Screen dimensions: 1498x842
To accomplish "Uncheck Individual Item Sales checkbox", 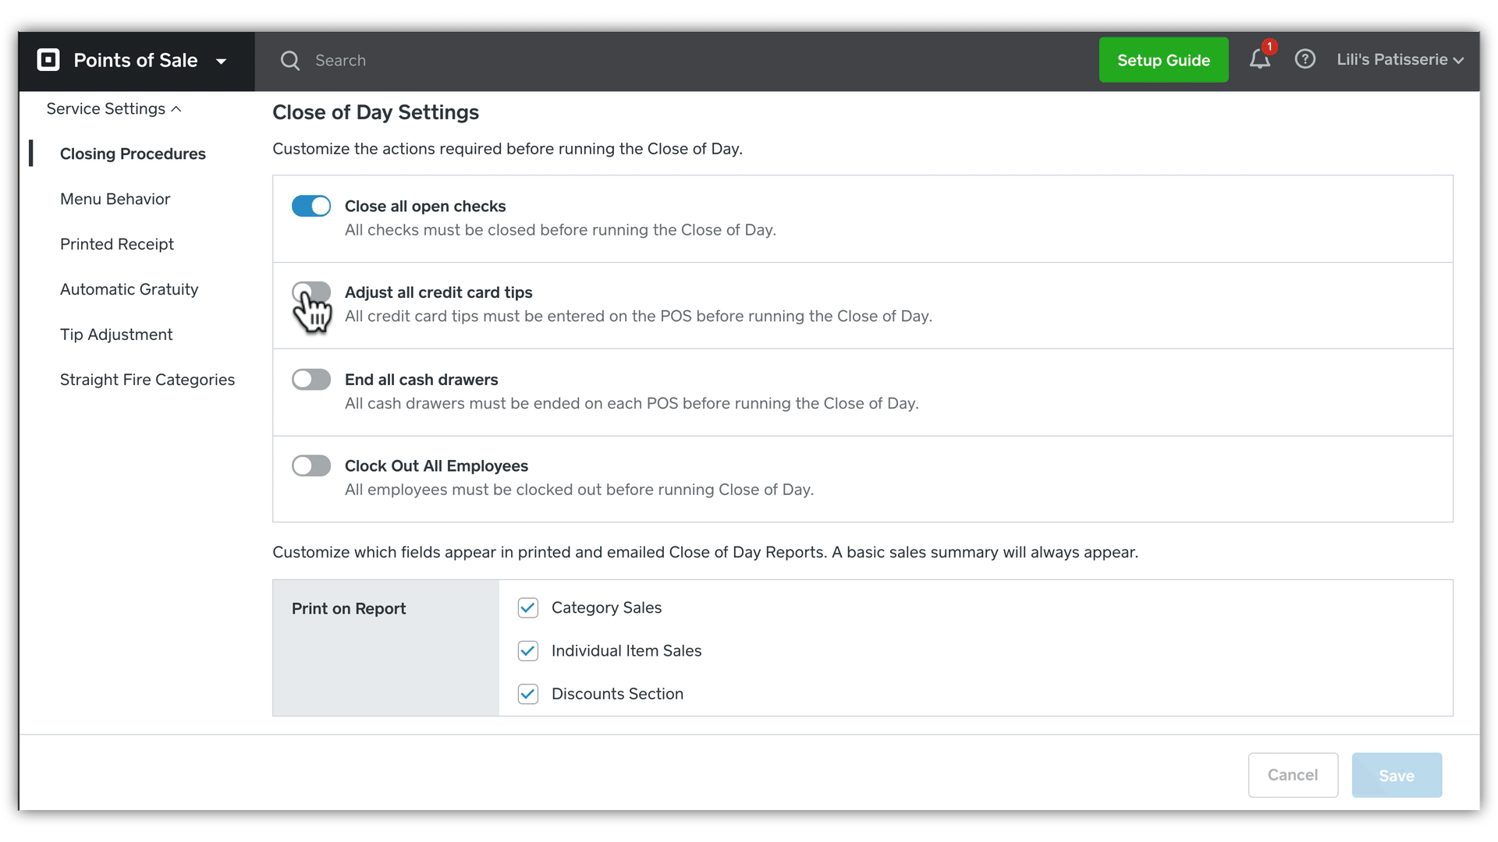I will point(528,651).
